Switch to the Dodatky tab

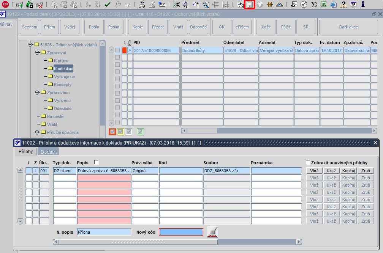pos(49,152)
